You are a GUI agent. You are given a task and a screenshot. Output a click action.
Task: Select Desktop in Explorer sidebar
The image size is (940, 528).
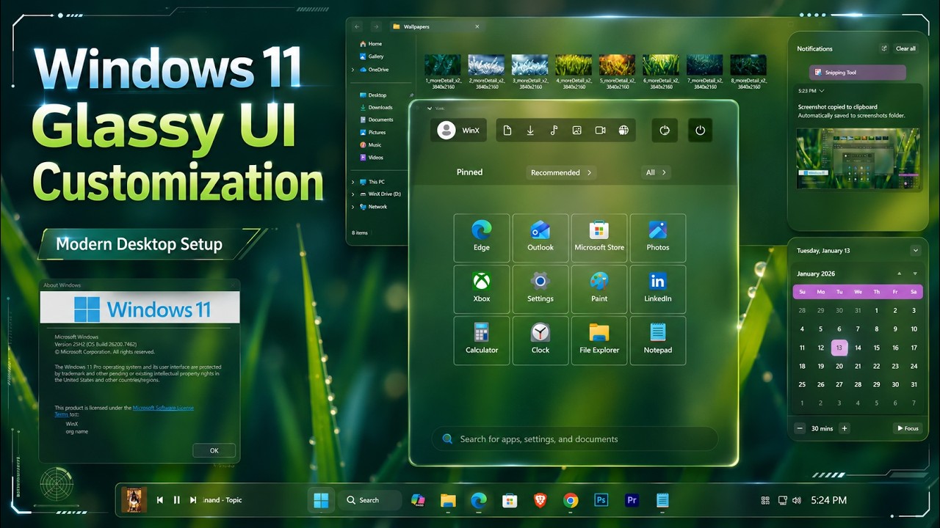372,95
